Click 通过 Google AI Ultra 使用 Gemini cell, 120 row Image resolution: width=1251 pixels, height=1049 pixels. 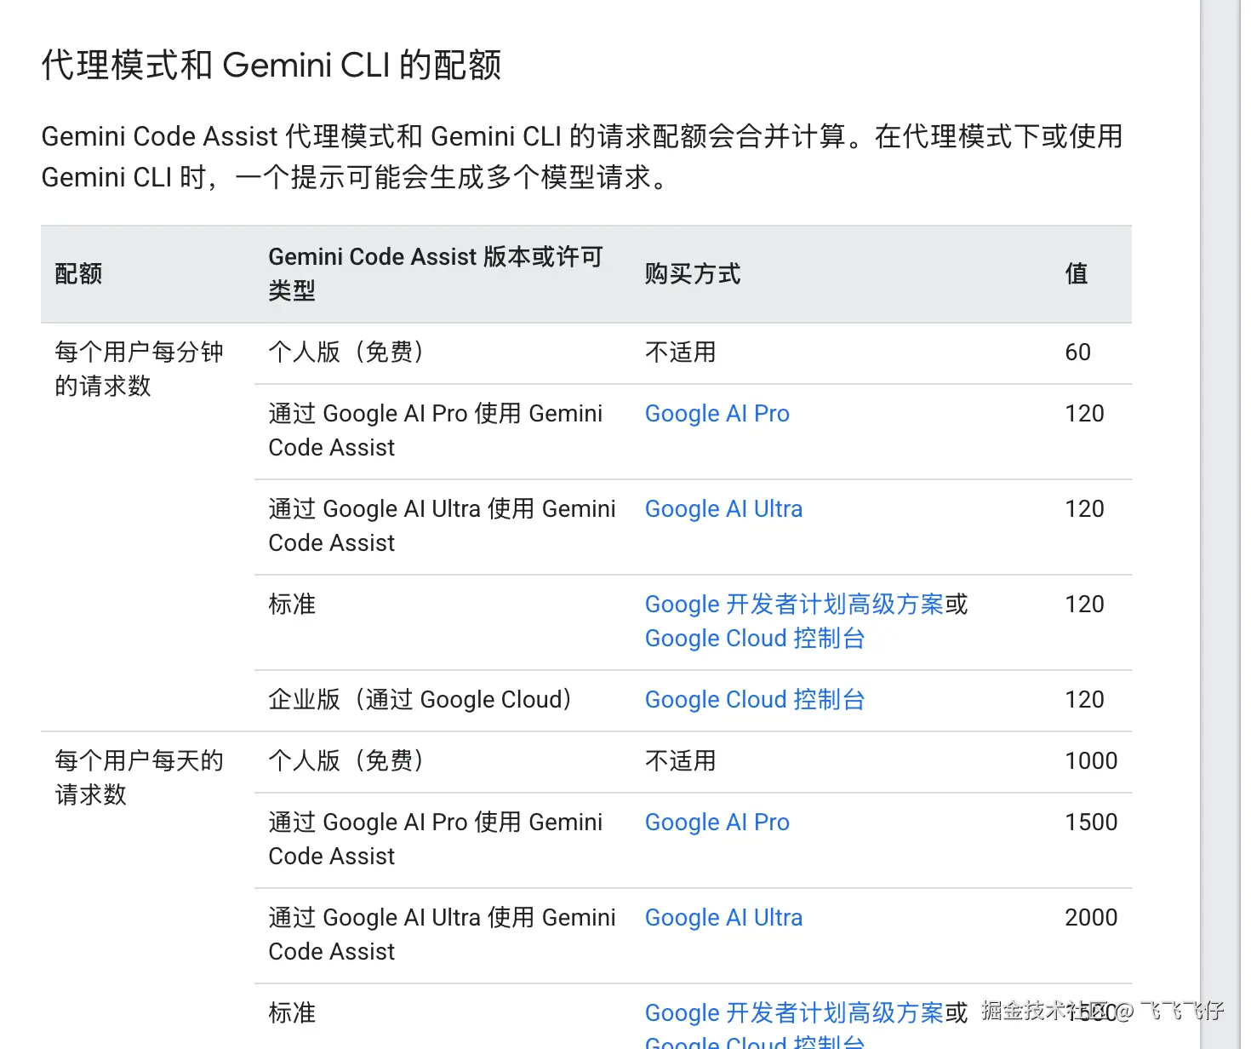pyautogui.click(x=442, y=526)
